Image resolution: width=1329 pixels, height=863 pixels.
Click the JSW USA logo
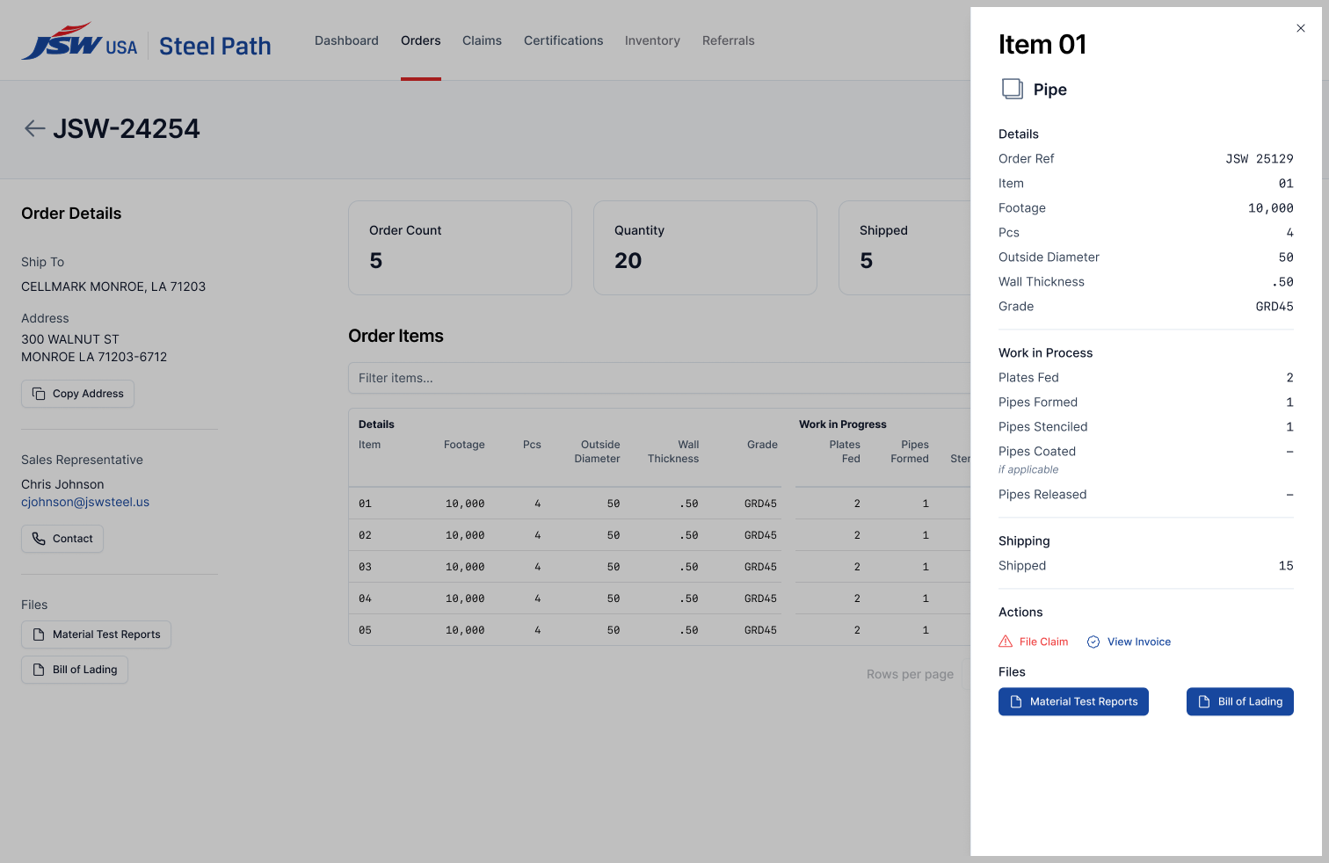coord(80,41)
